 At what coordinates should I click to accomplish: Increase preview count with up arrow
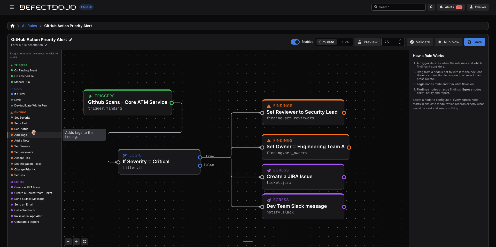[400, 40]
